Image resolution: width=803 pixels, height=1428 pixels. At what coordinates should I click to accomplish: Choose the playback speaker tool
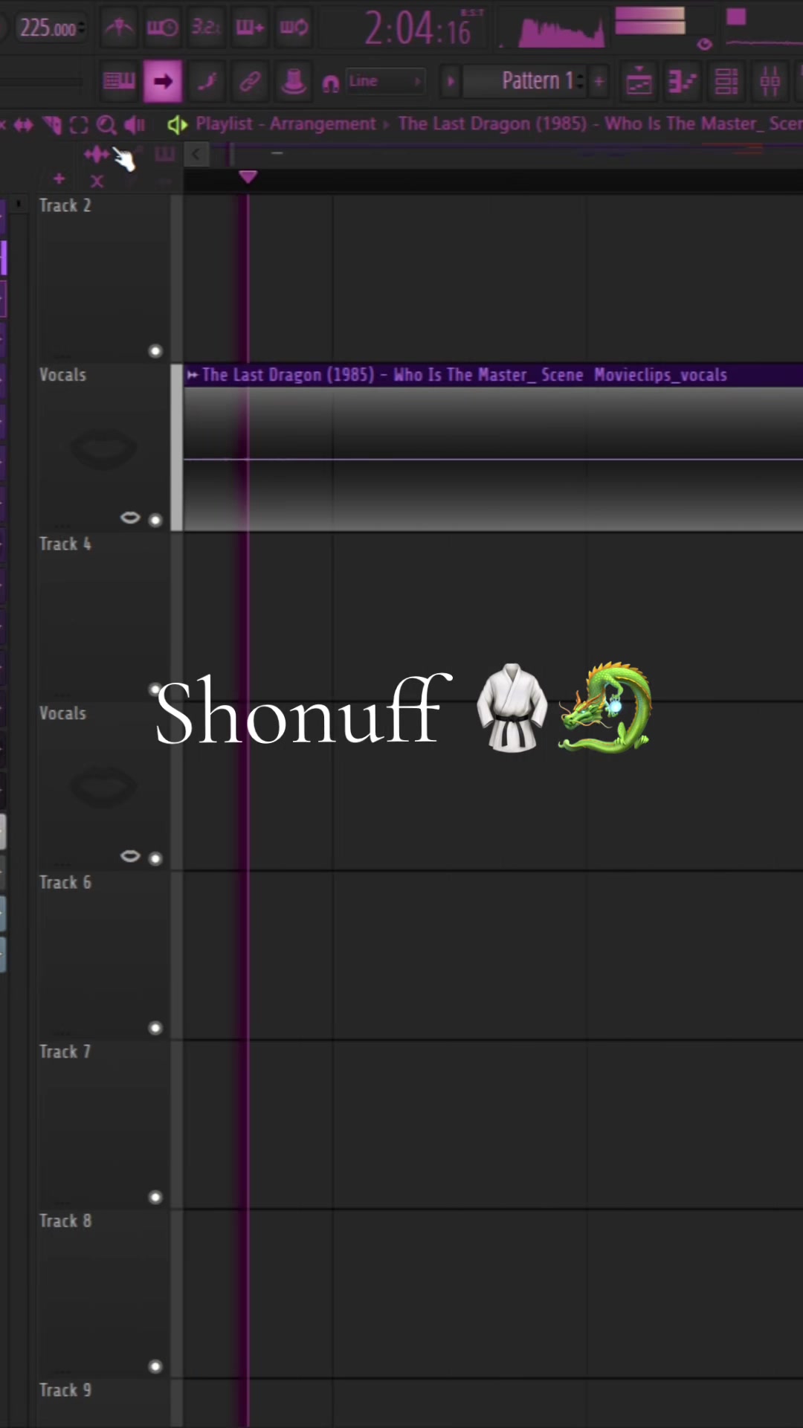134,125
